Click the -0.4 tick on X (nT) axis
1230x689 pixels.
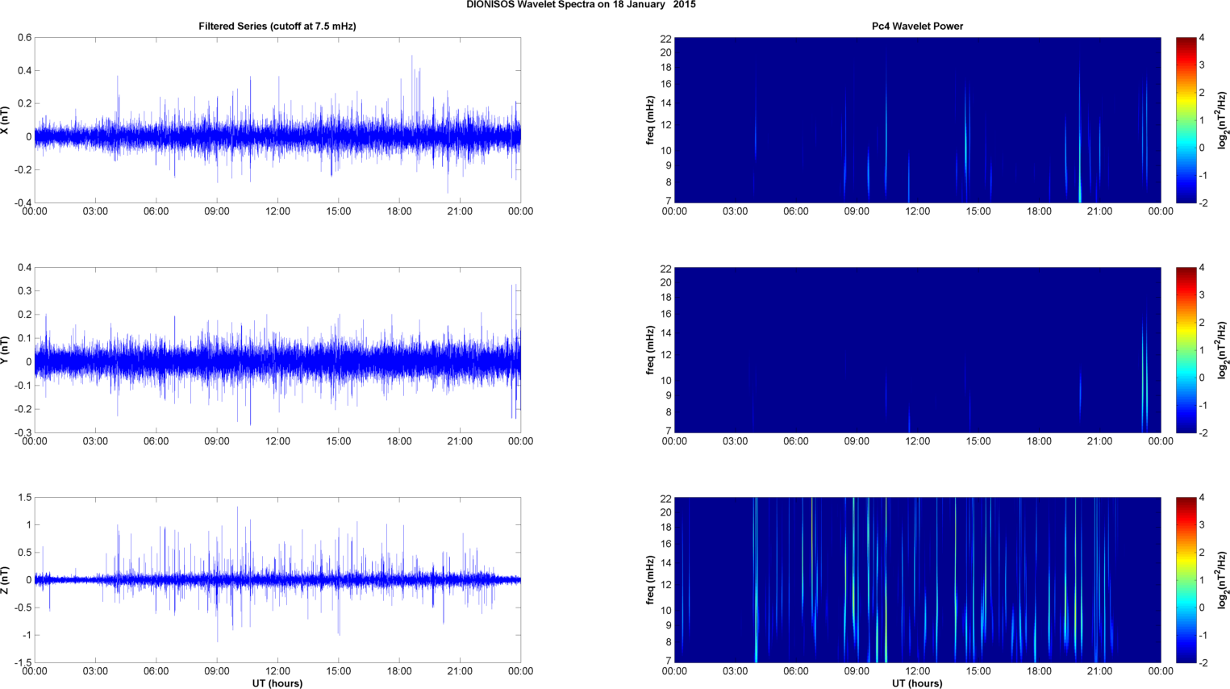(x=22, y=203)
